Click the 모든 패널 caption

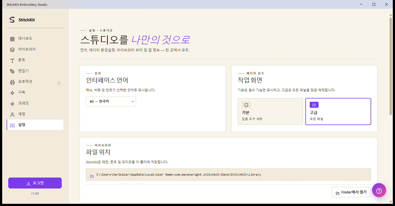click(316, 119)
